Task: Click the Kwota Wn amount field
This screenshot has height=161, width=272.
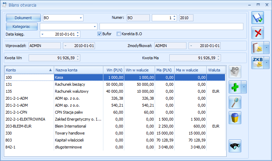Action: coord(54,58)
